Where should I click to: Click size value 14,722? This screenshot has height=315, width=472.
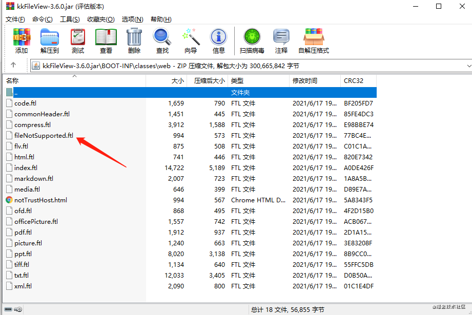174,167
